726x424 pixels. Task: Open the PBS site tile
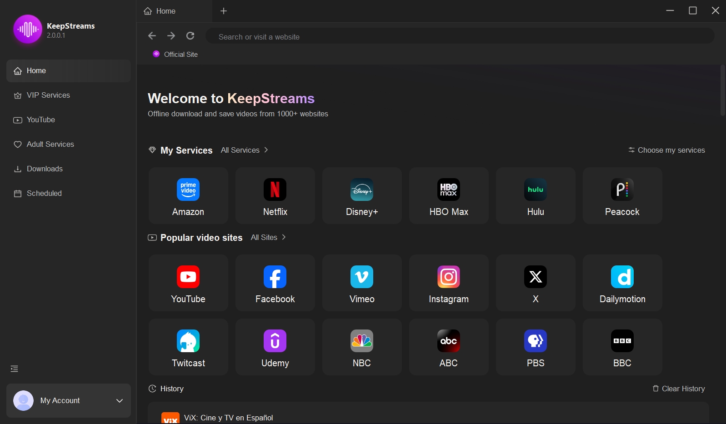(536, 347)
